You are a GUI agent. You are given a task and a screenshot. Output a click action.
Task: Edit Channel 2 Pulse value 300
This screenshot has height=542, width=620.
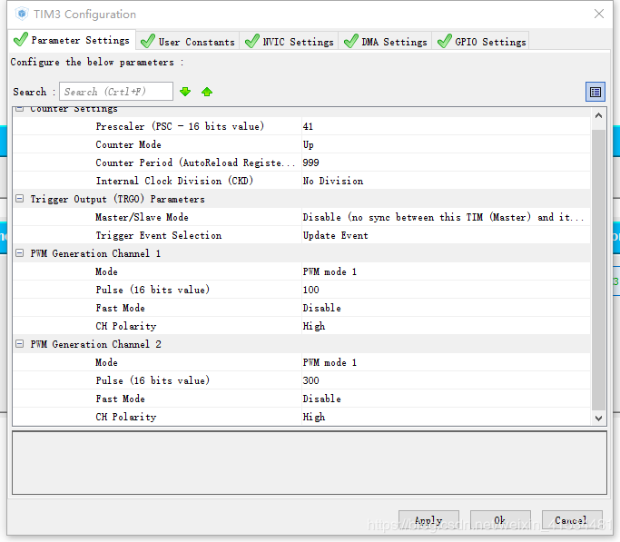[446, 380]
